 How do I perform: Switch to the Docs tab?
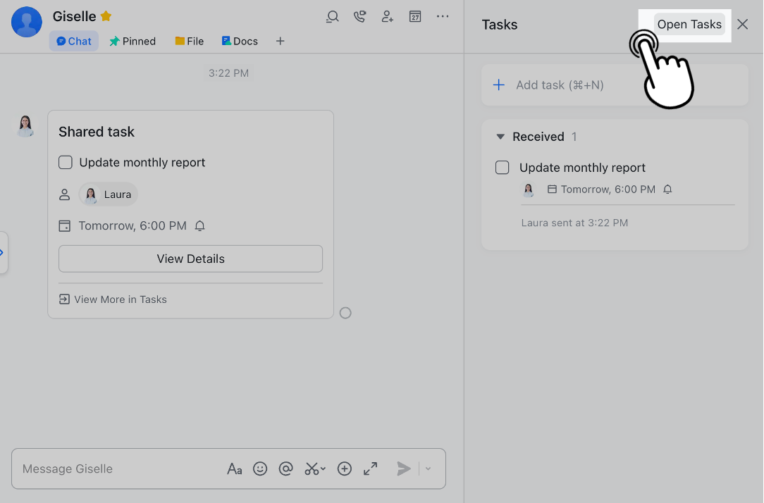239,41
